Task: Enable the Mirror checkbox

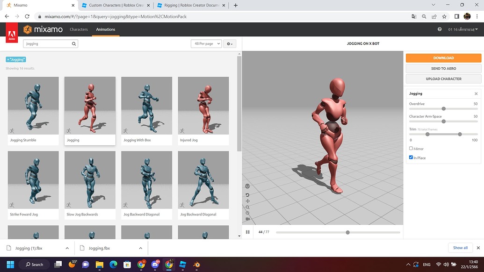Action: 411,148
